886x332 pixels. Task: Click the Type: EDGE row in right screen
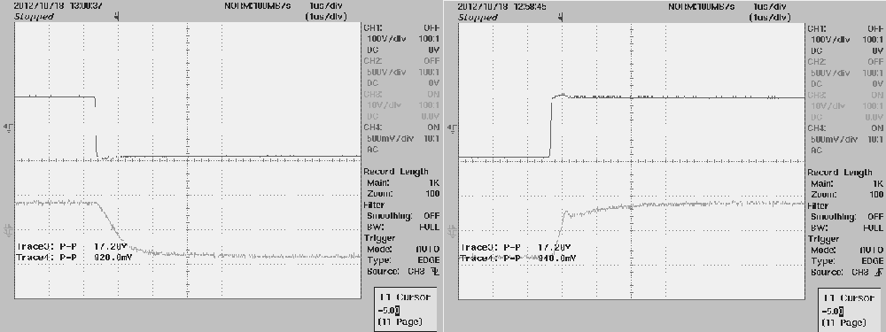(x=848, y=261)
